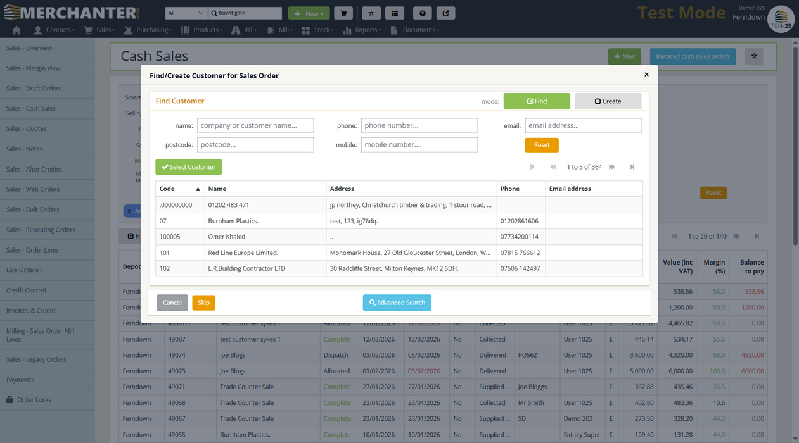This screenshot has height=443, width=799.
Task: Click the Merchanter logo
Action: point(72,13)
